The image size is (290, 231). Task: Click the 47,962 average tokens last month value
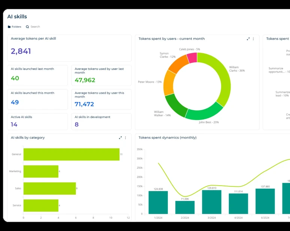tap(85, 80)
